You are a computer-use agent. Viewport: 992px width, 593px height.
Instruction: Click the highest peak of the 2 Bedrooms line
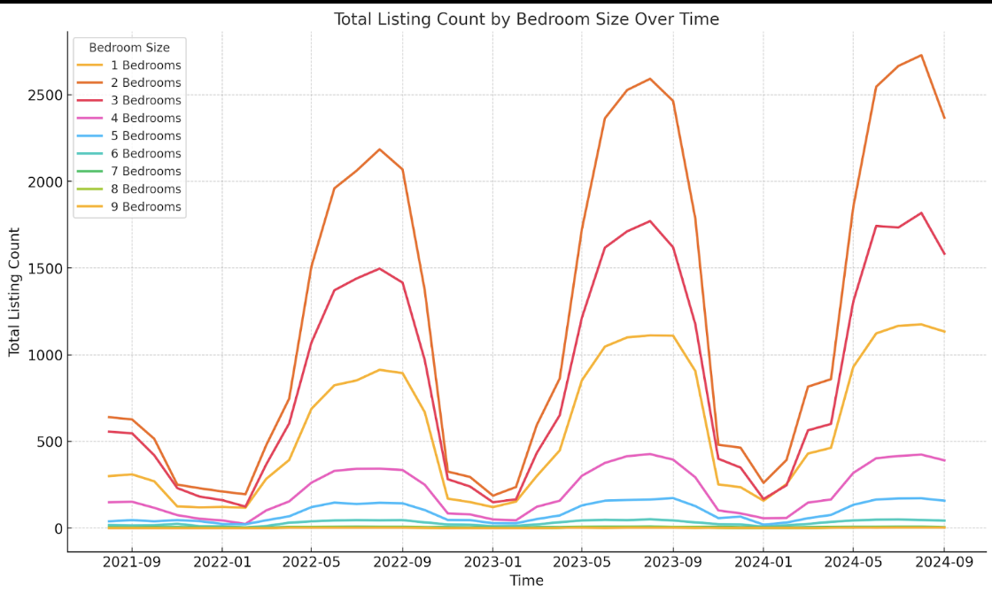point(921,55)
